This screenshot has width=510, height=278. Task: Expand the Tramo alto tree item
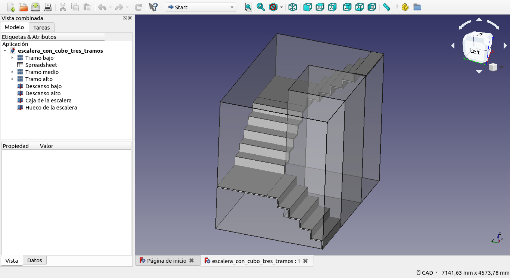12,79
